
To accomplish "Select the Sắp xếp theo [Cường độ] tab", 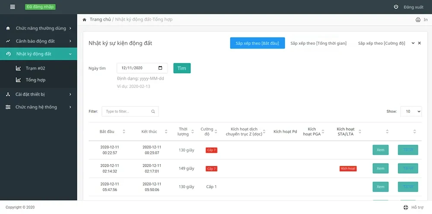I will [x=381, y=43].
